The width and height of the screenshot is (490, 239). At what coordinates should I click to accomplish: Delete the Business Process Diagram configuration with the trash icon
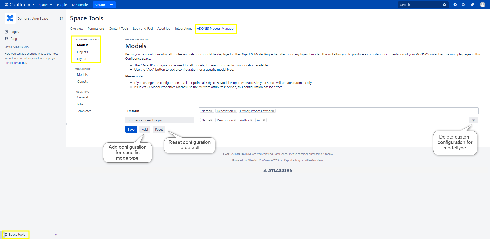473,120
